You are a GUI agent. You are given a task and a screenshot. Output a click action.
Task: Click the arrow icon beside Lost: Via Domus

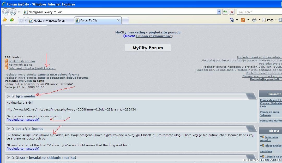pyautogui.click(x=8, y=129)
